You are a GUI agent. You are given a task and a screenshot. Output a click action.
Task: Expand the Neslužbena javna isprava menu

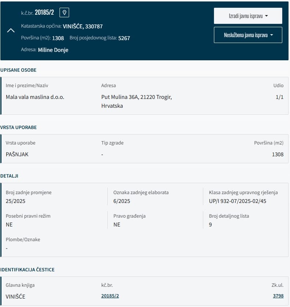tap(248, 35)
